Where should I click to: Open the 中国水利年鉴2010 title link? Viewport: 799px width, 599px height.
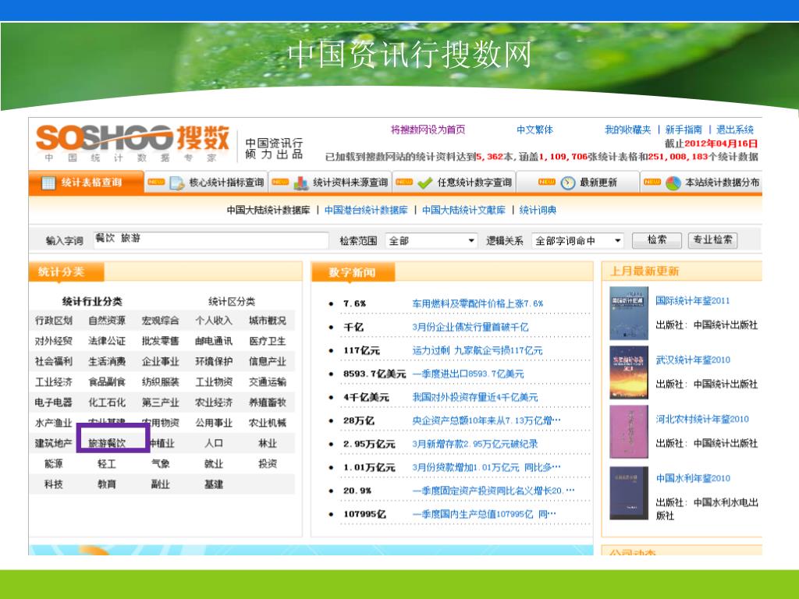(x=693, y=478)
